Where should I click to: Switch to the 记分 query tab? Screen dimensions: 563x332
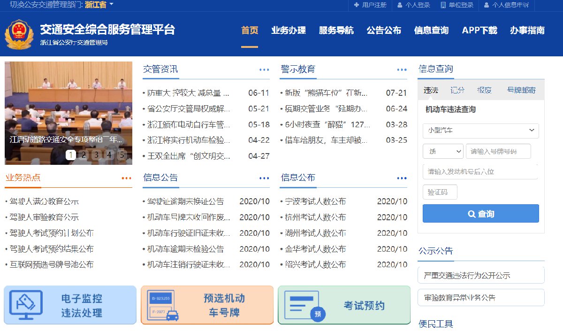point(457,90)
